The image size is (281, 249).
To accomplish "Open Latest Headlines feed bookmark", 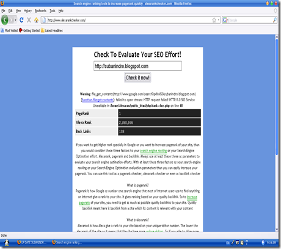I will point(52,31).
